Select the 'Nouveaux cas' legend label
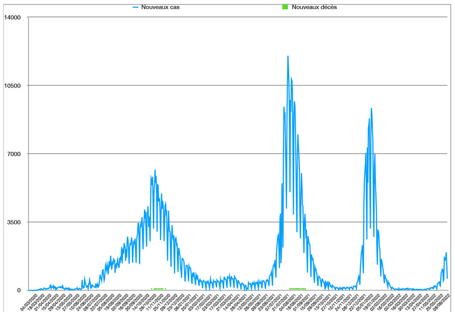 point(157,7)
